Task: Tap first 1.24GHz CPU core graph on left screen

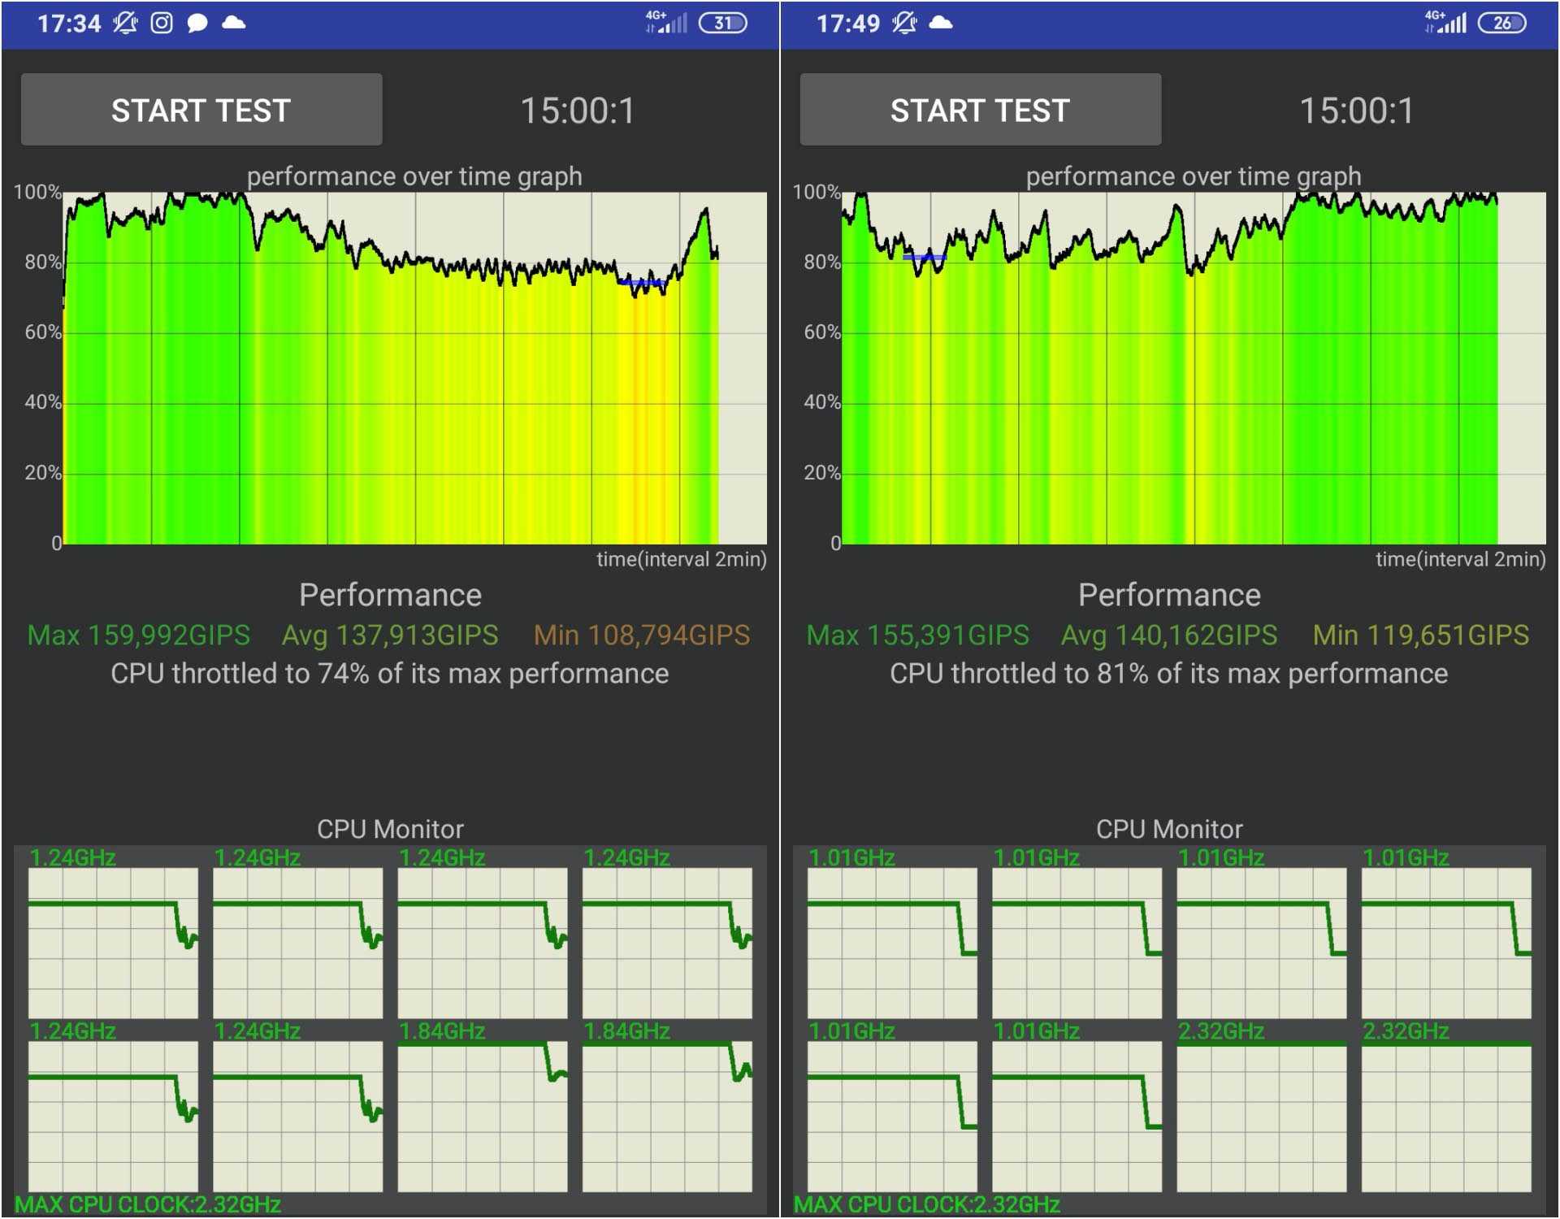Action: (x=113, y=942)
